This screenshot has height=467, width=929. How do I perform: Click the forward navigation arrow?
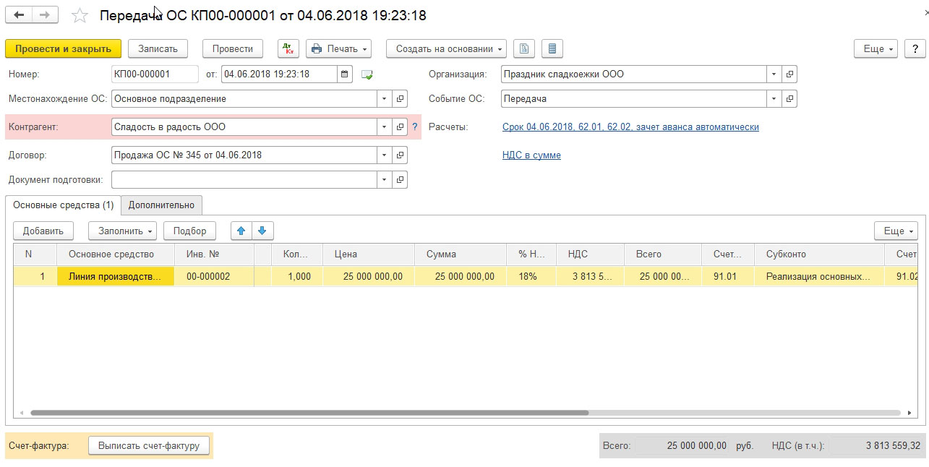[46, 14]
